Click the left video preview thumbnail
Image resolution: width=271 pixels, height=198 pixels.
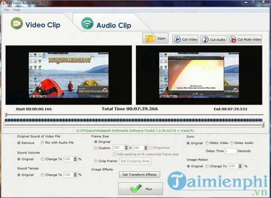coord(69,75)
